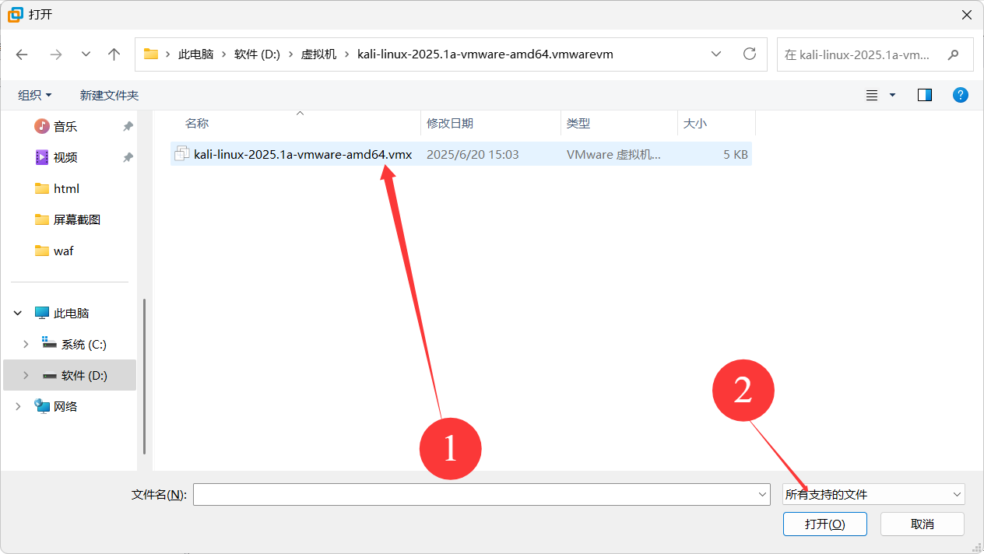Select 软件 (D:) in the address breadcrumb

tap(257, 54)
